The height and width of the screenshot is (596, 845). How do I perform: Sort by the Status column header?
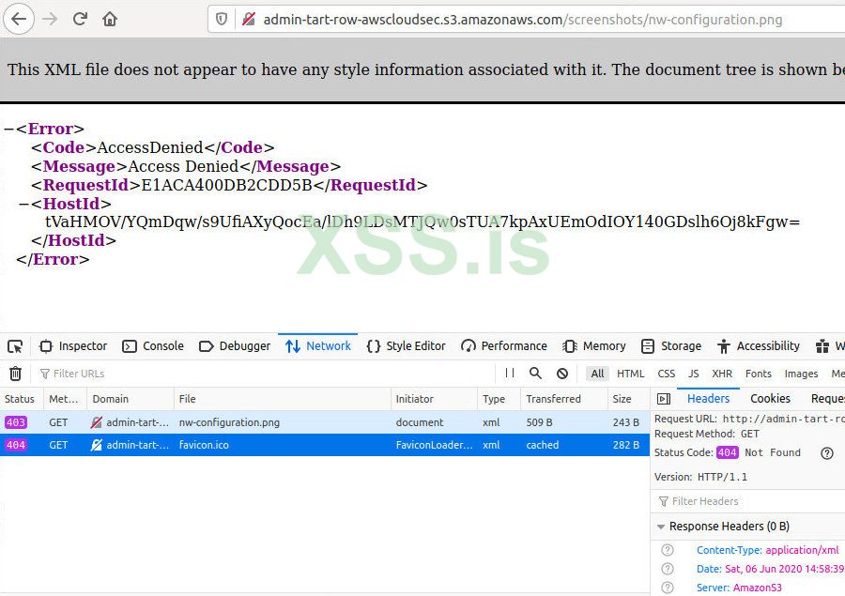click(x=22, y=399)
